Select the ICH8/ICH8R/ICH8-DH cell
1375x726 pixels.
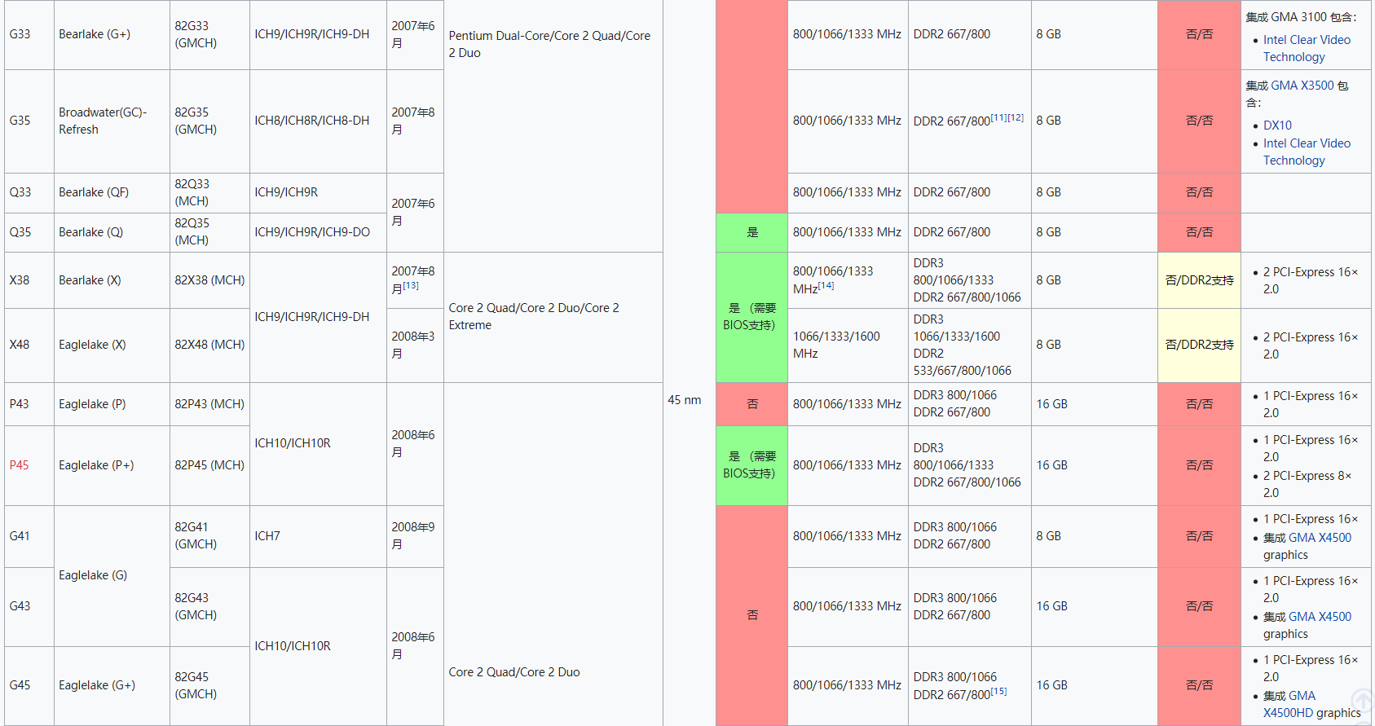point(318,121)
